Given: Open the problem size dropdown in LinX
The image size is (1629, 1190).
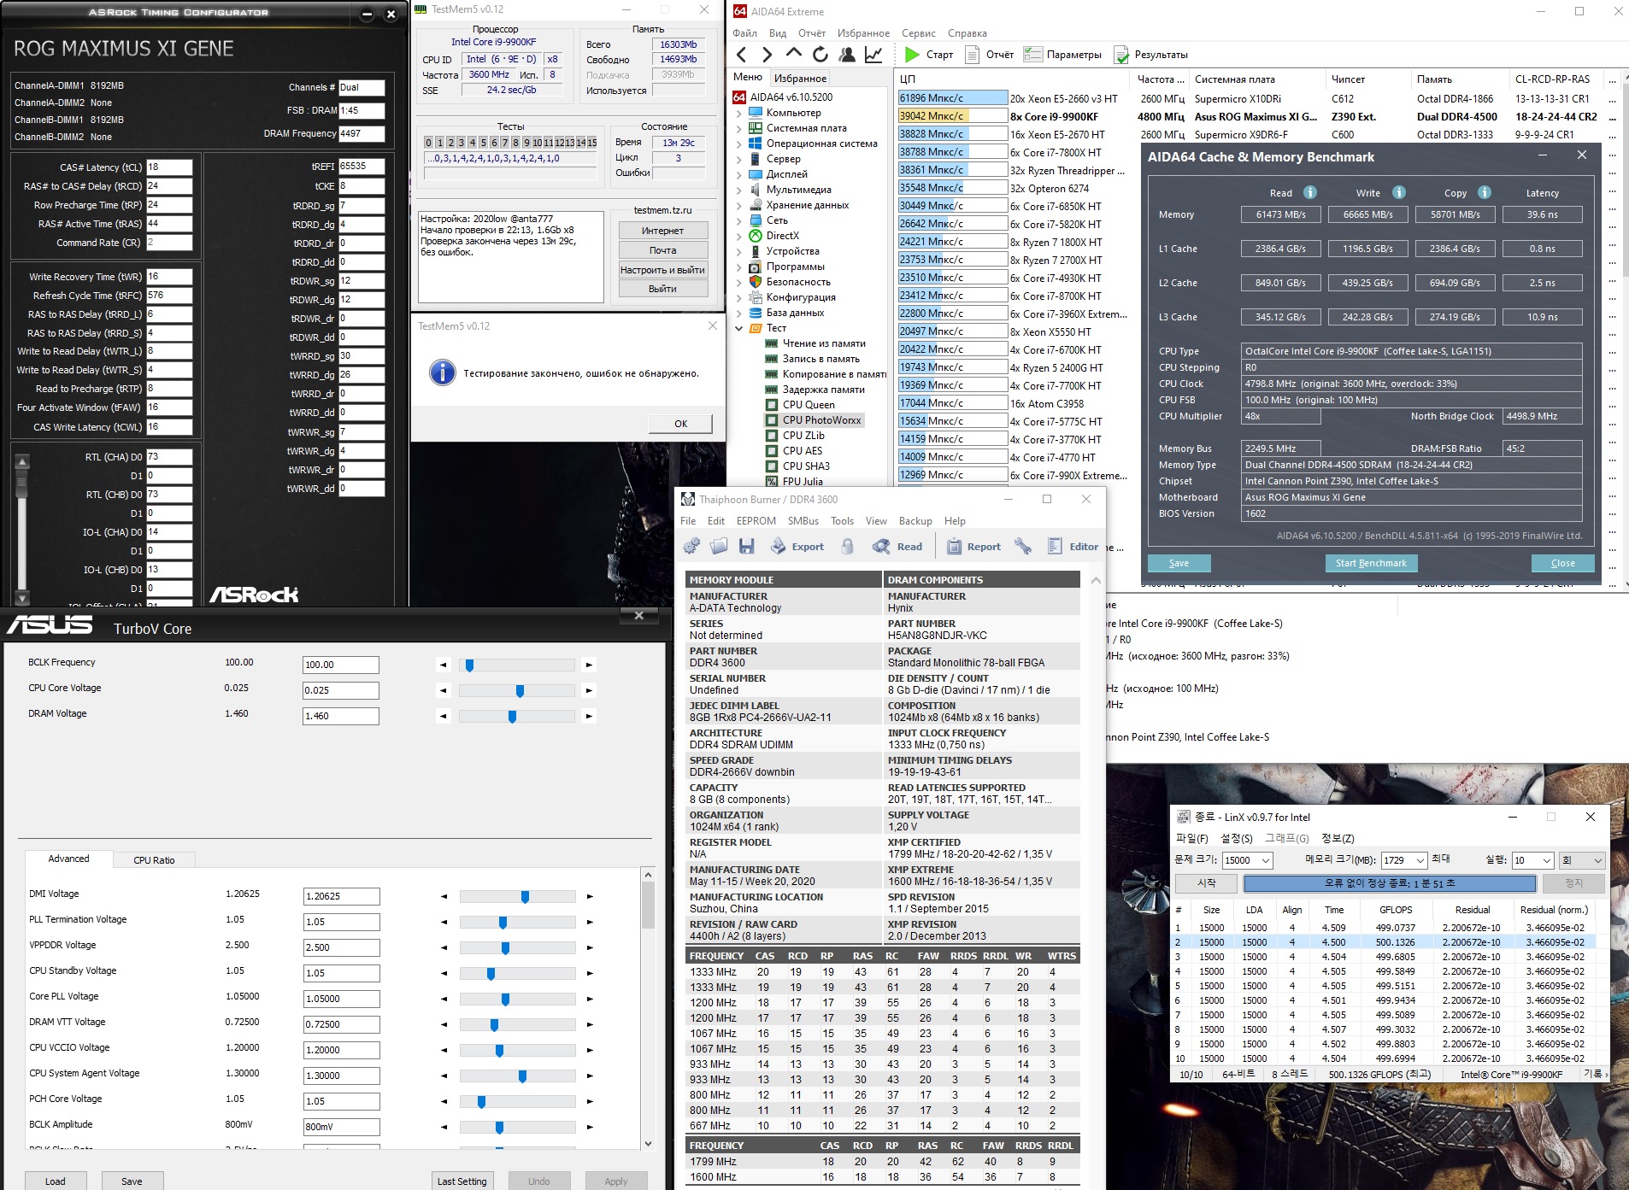Looking at the screenshot, I should coord(1266,860).
